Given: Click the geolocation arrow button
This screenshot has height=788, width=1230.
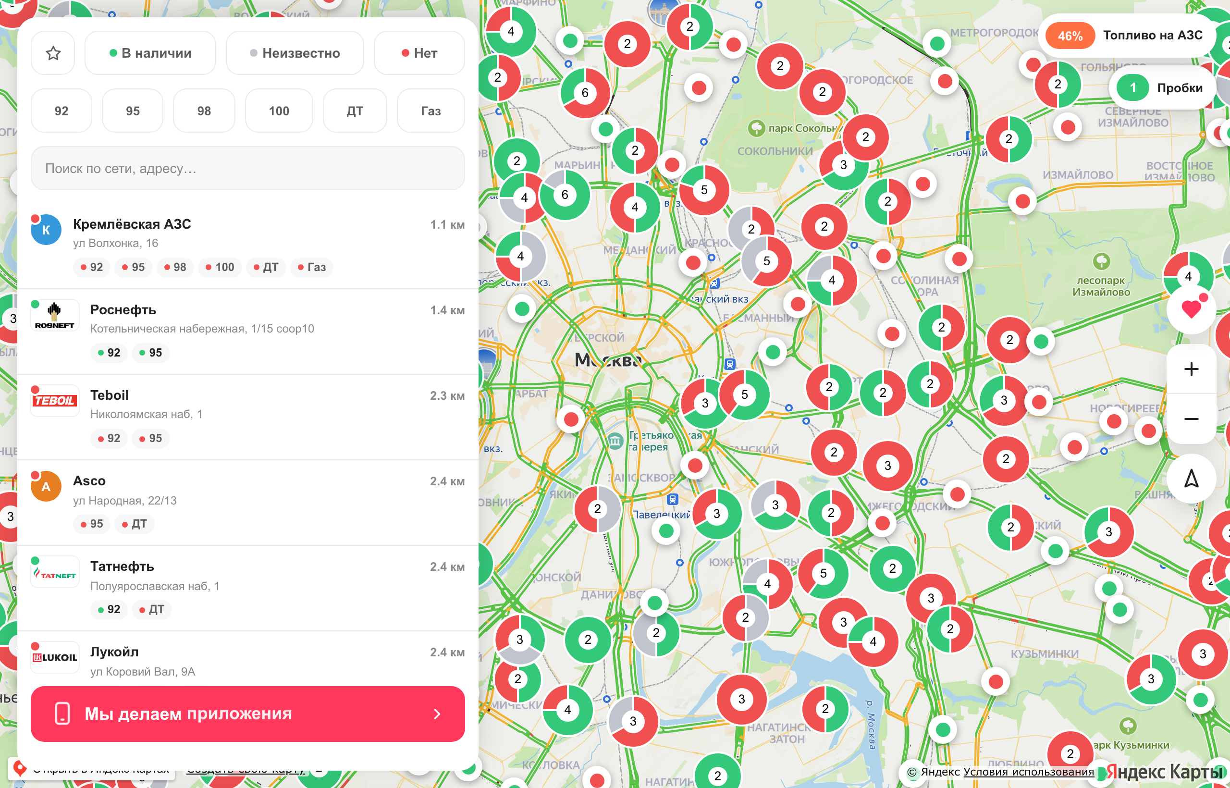Looking at the screenshot, I should click(x=1191, y=479).
